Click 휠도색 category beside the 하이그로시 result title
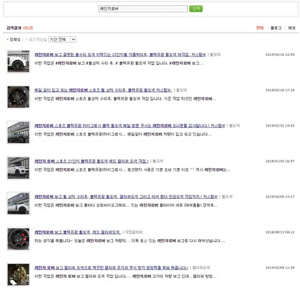 [235, 126]
